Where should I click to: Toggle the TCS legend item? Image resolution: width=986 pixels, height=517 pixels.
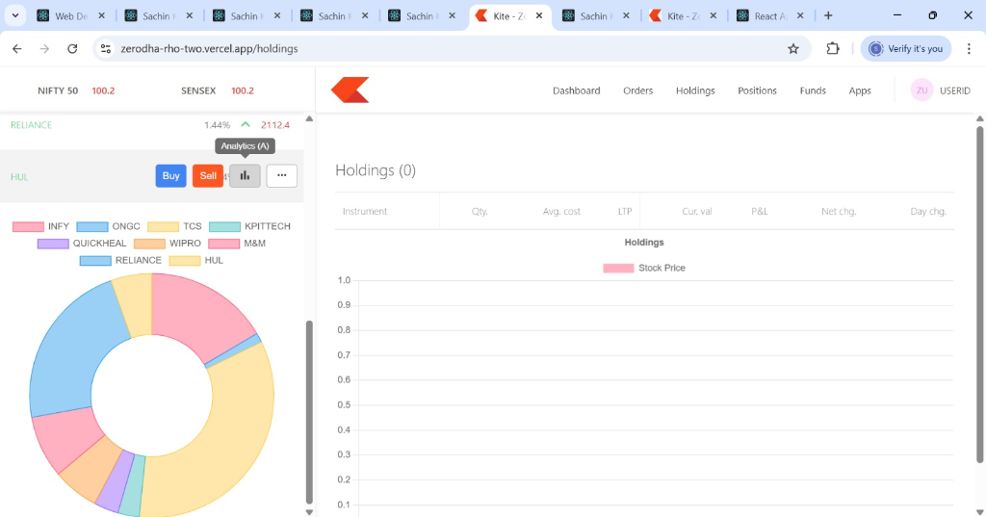tap(175, 226)
